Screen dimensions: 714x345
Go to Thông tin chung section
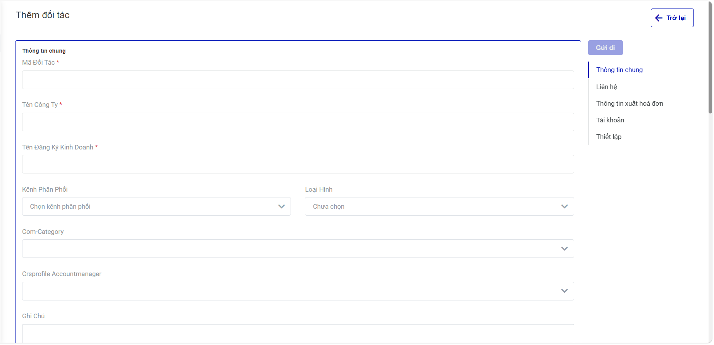[619, 70]
